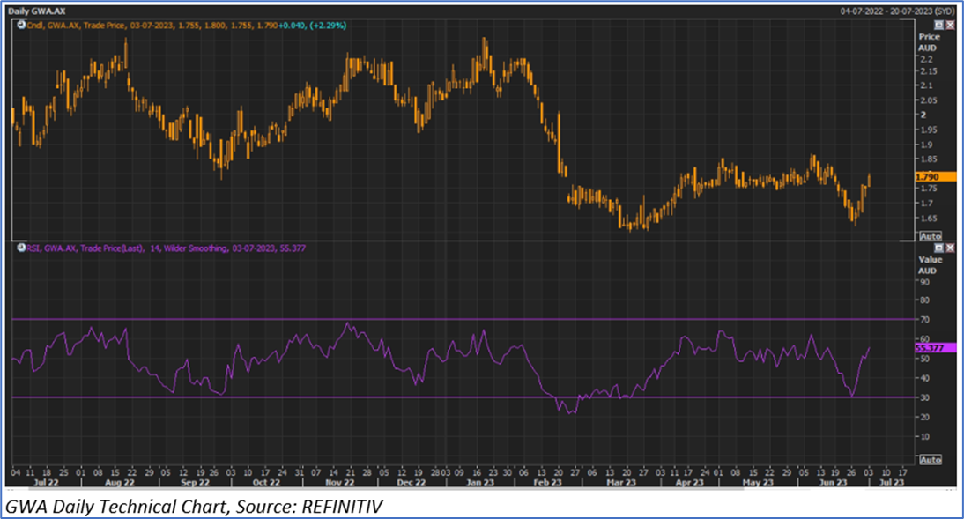Select the RSI 70 overbought line
This screenshot has height=519, width=964.
click(441, 319)
